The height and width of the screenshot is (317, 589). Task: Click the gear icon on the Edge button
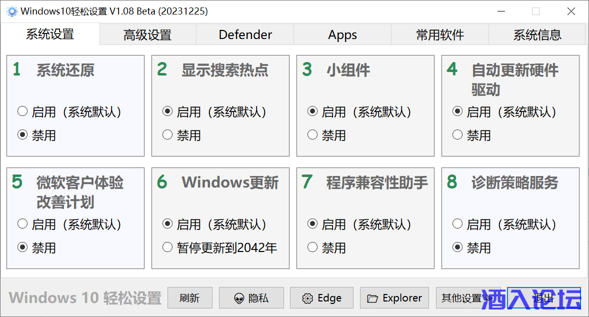[307, 298]
